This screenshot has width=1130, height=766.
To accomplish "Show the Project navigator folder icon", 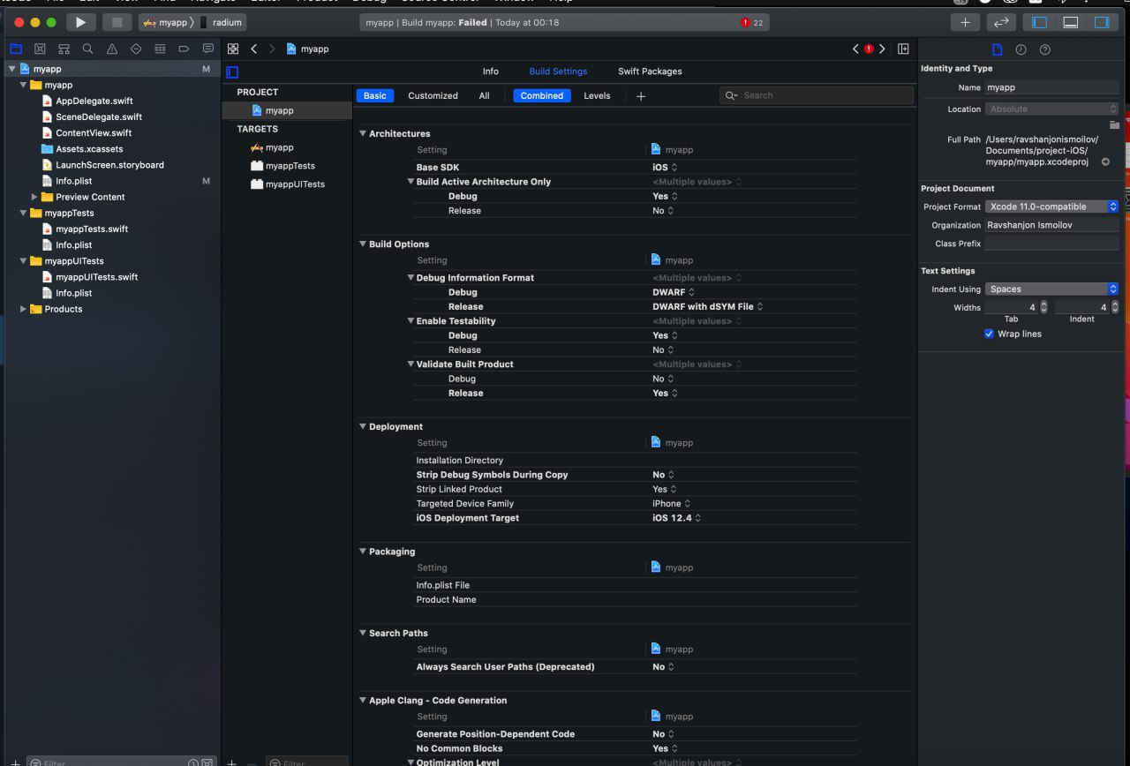I will 16,49.
